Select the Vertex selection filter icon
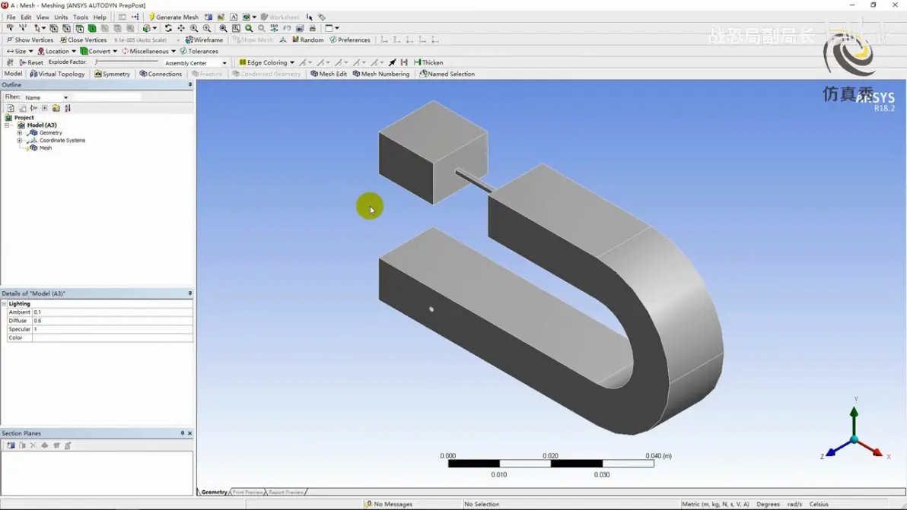The width and height of the screenshot is (907, 510). coord(54,27)
